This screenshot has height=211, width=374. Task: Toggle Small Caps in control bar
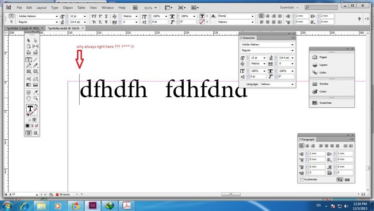click(x=94, y=22)
